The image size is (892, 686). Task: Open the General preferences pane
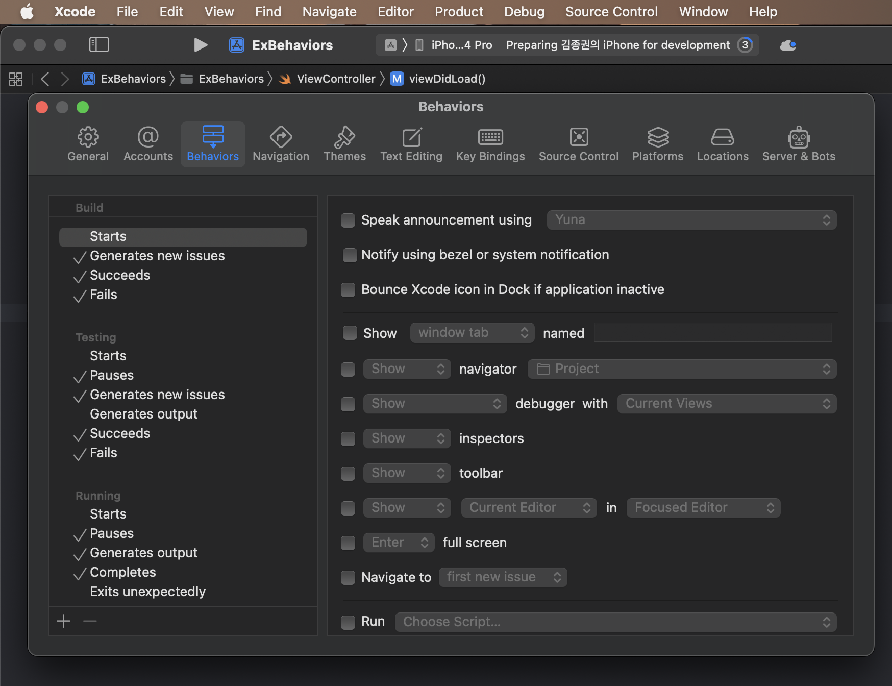(88, 144)
